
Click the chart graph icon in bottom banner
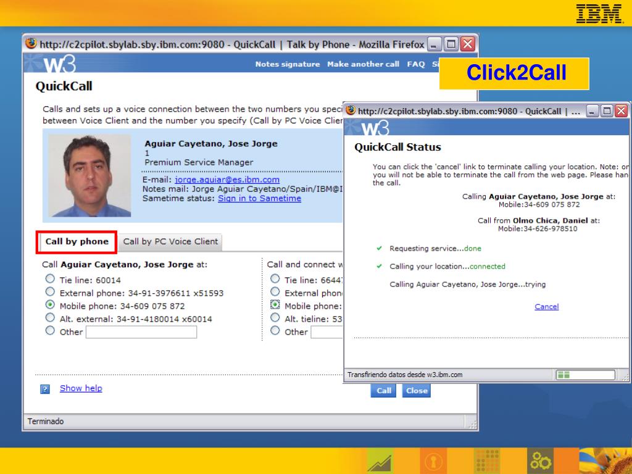(x=380, y=462)
